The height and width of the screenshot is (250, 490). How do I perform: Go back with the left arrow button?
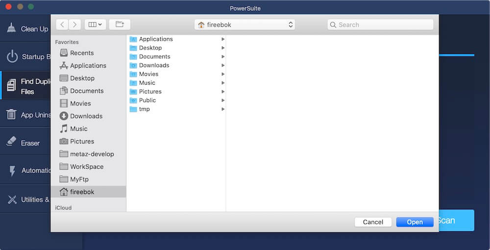pyautogui.click(x=62, y=25)
